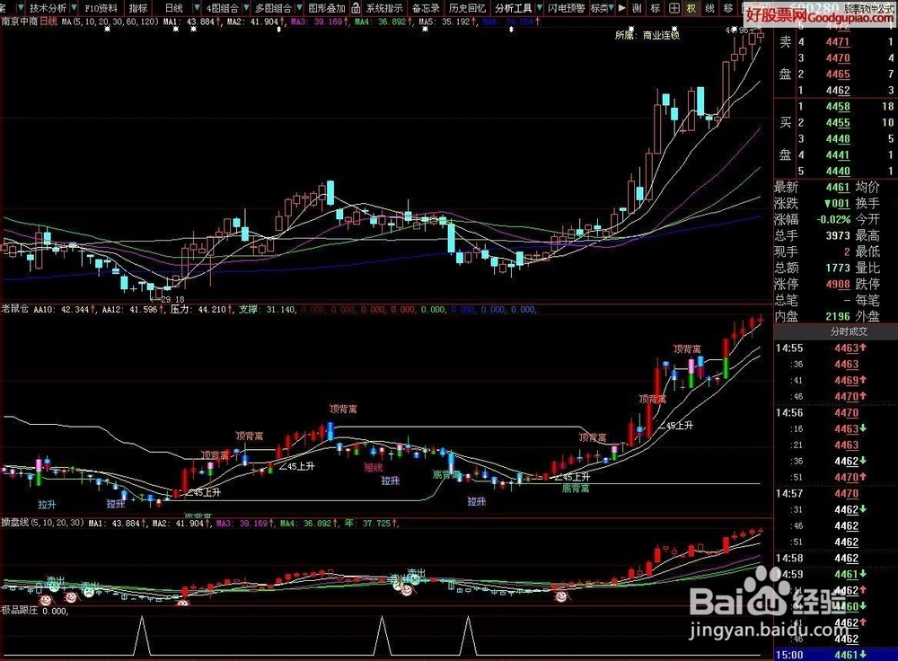Image resolution: width=898 pixels, height=661 pixels.
Task: Click the 系统指示 button
Action: click(x=384, y=8)
